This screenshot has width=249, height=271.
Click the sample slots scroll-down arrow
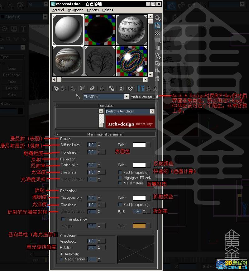(151, 75)
